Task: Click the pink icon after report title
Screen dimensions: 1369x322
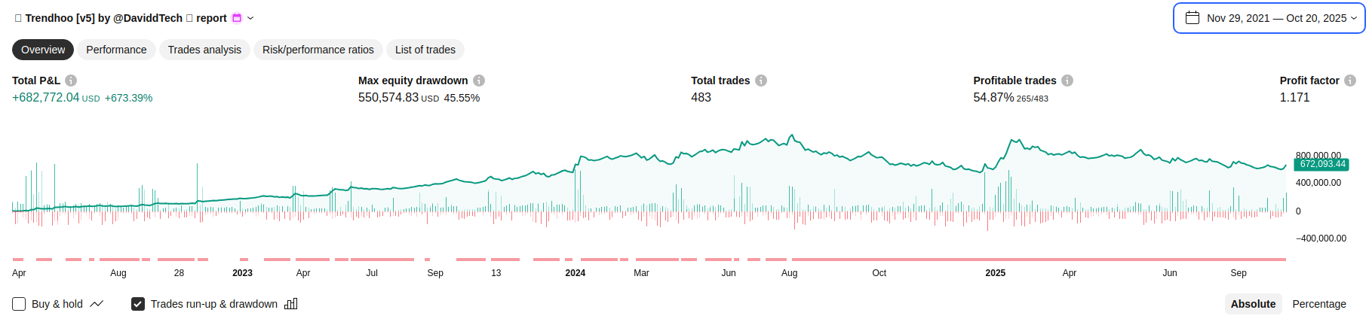Action: pos(237,18)
